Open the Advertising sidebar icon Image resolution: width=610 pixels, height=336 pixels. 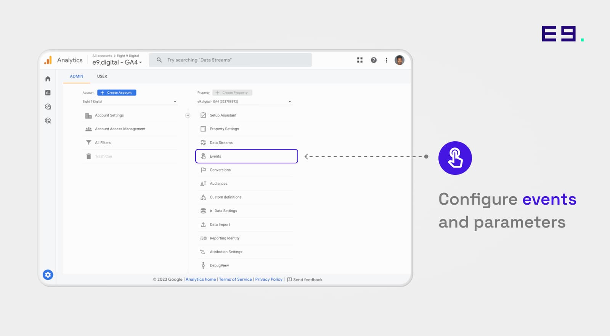point(48,121)
